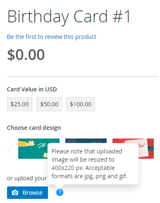Screen dimensions: 160x203
Task: Click the 'or upload your' label text
Action: (x=27, y=178)
